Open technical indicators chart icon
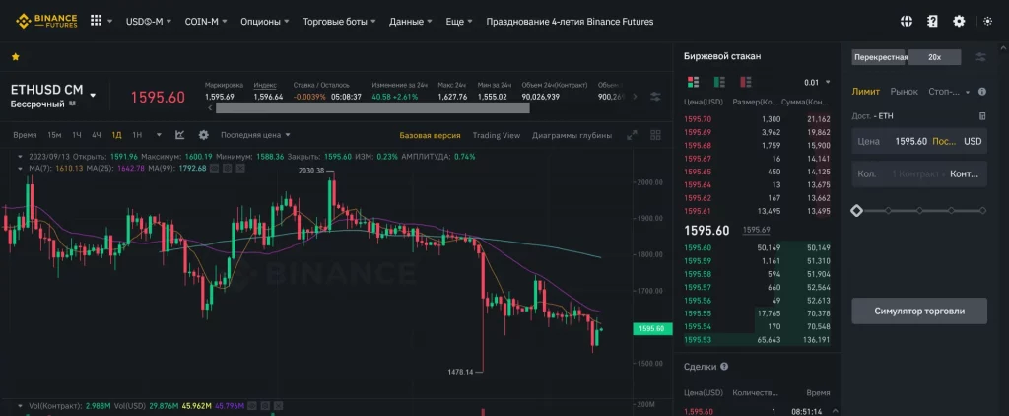The height and width of the screenshot is (416, 1009). point(180,135)
